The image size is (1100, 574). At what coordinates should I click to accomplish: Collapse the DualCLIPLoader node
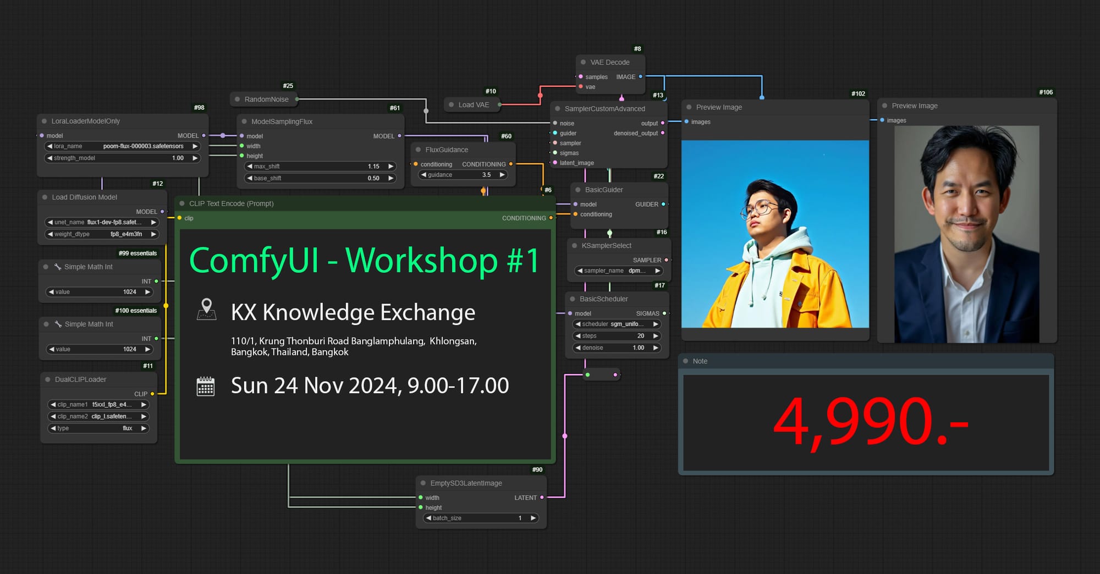(x=48, y=379)
